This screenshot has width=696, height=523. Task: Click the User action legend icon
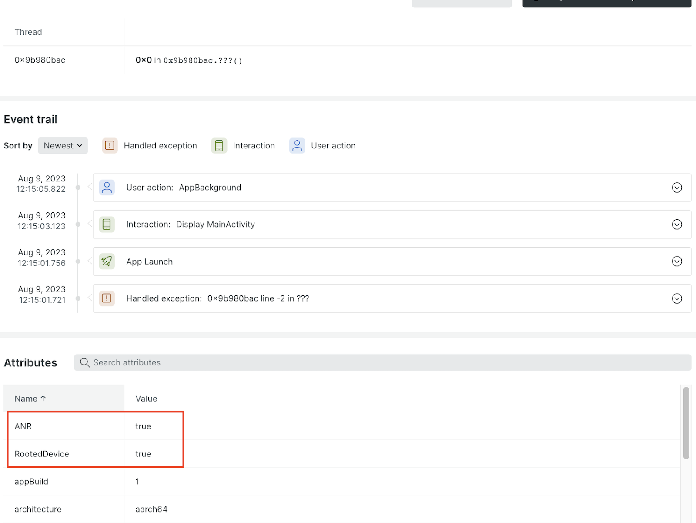[297, 146]
